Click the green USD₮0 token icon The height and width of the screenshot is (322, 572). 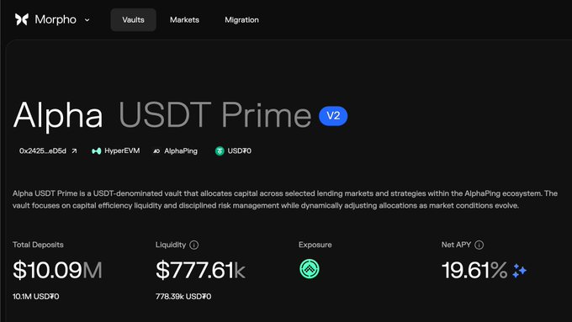[220, 151]
